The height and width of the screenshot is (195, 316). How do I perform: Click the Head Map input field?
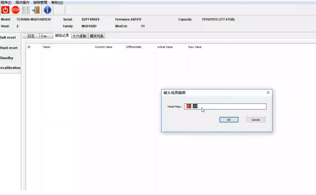tap(225, 106)
